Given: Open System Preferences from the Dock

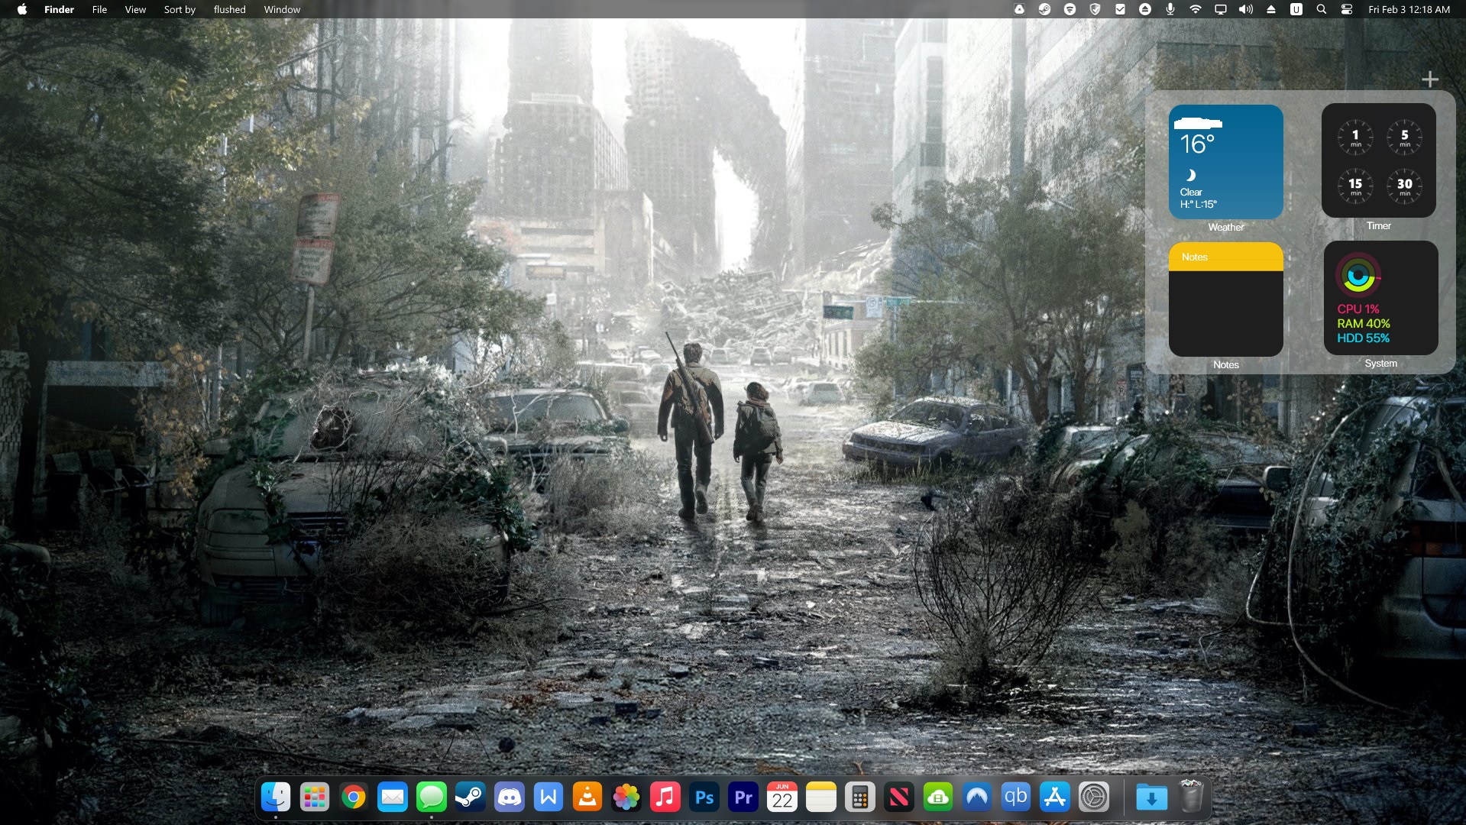Looking at the screenshot, I should click(1094, 797).
